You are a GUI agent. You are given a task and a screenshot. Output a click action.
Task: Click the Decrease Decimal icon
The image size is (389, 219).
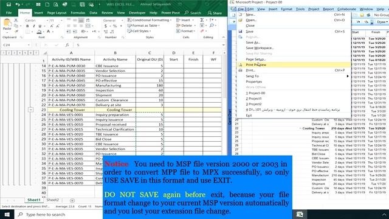coord(112,32)
